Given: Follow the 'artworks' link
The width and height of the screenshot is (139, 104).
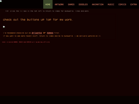Looking at the screenshot, I should pyautogui.click(x=37, y=33).
